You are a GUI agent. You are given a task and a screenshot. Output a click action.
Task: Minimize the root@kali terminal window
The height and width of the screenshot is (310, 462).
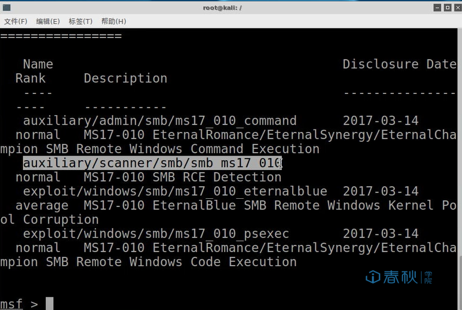pos(438,7)
